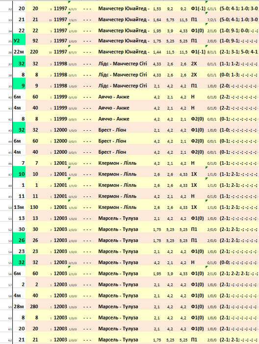The image size is (259, 344).
Task: Select 11997 cell in the 22м row
Action: point(60,52)
